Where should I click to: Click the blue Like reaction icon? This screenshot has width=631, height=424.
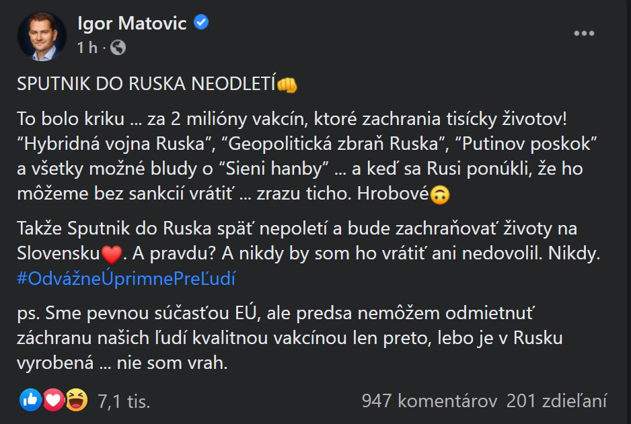(30, 401)
